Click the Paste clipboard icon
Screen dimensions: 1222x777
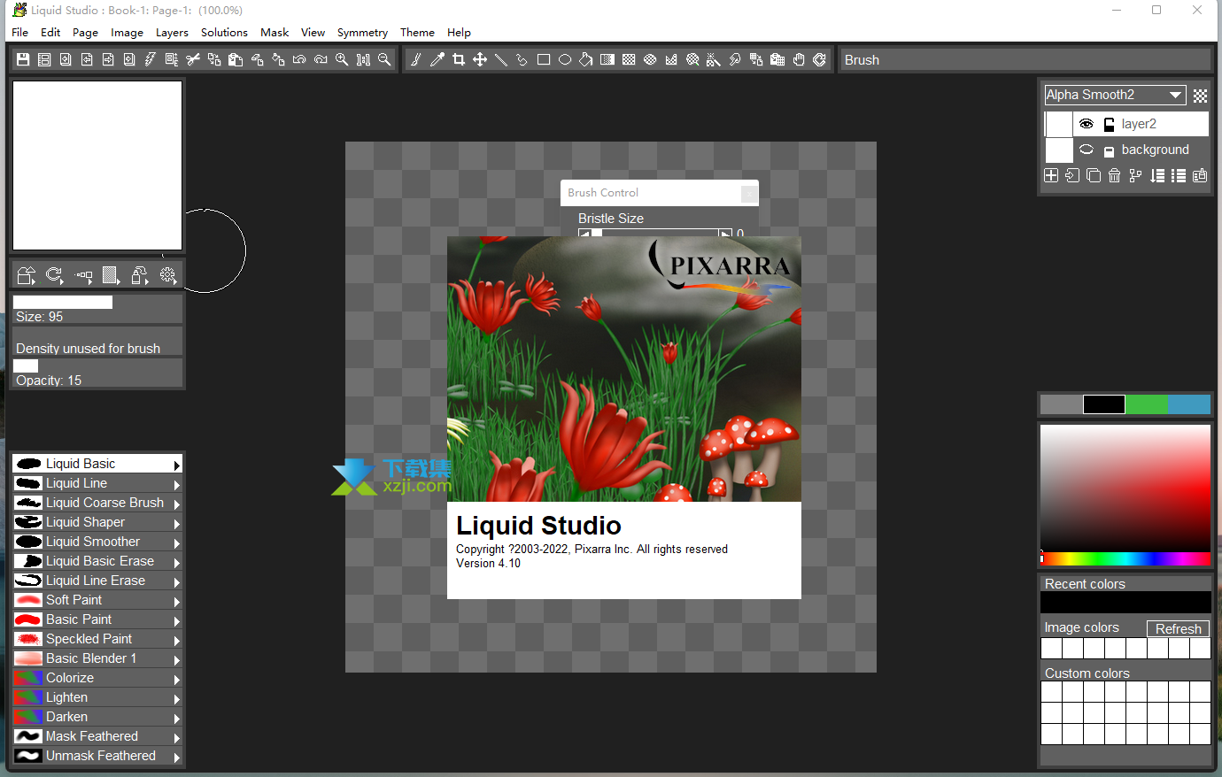pyautogui.click(x=236, y=59)
